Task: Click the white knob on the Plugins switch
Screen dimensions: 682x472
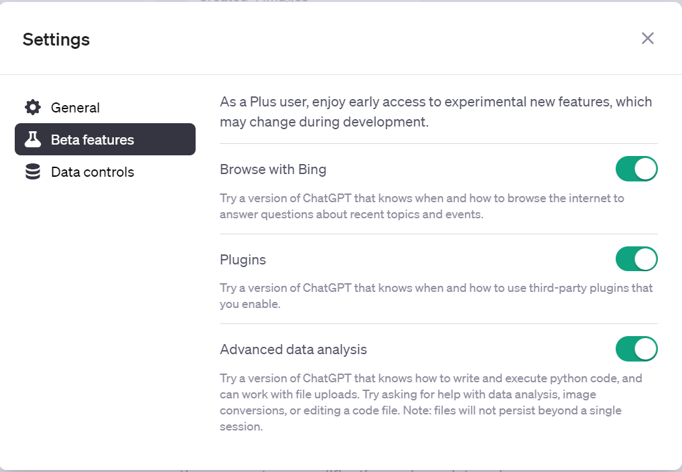Action: [x=645, y=258]
